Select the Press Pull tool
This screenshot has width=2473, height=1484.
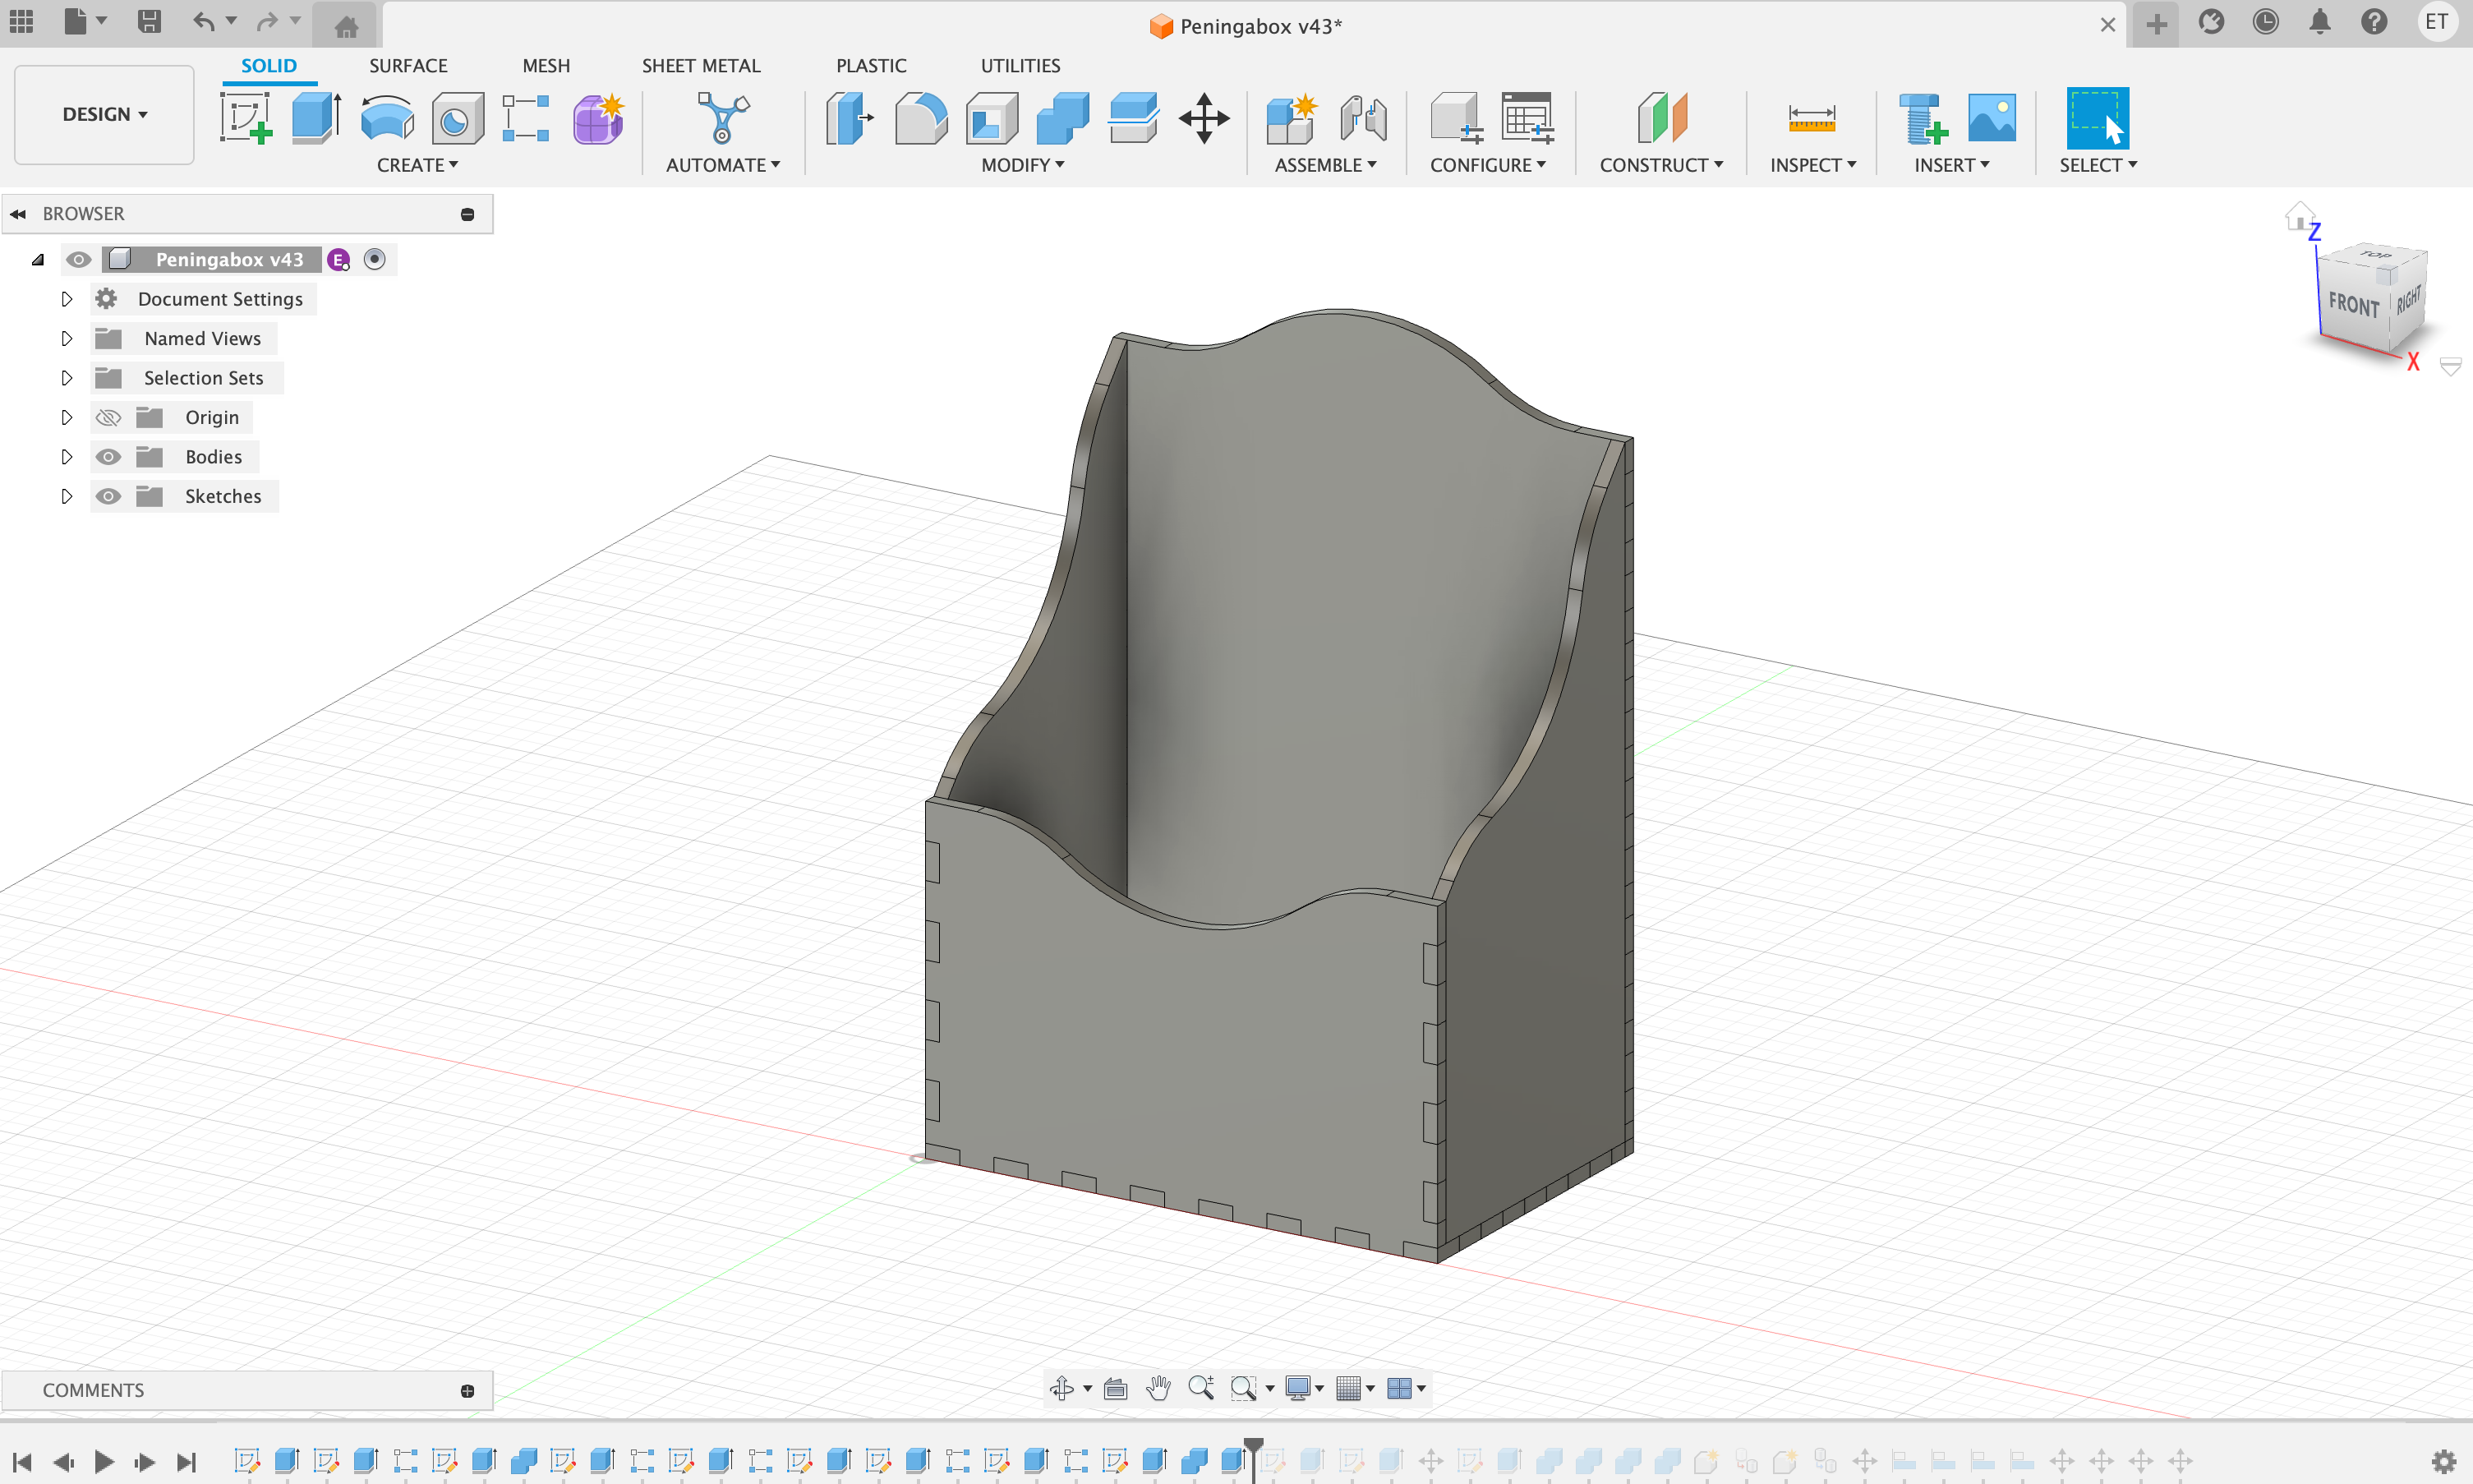click(x=850, y=118)
